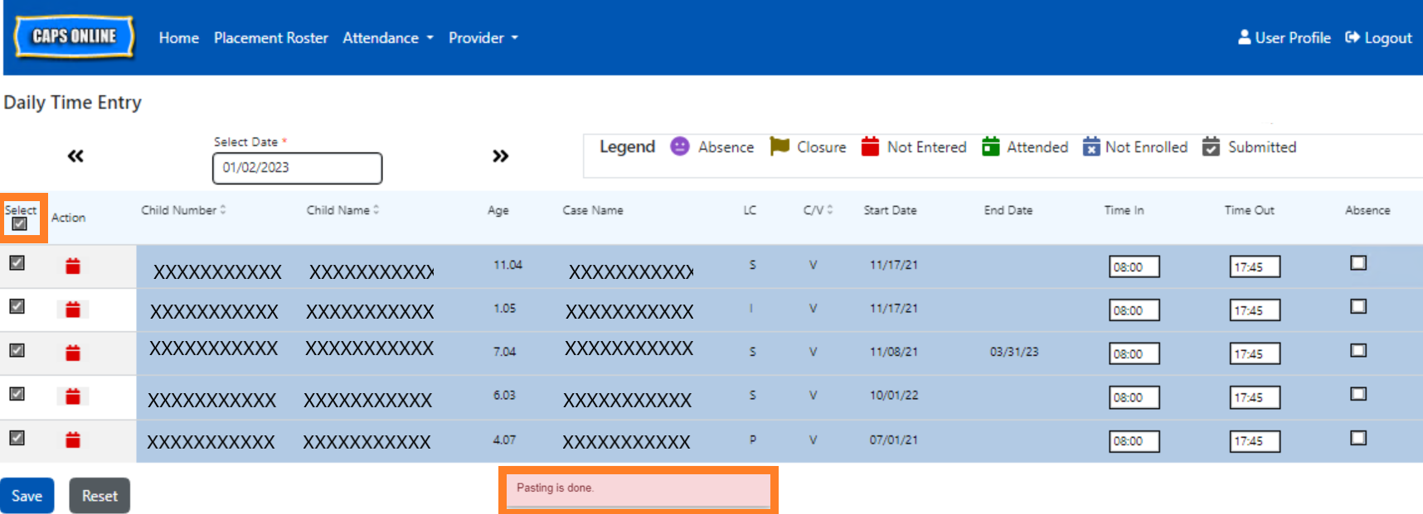Image resolution: width=1423 pixels, height=514 pixels.
Task: Click the User Profile person icon
Action: 1244,37
